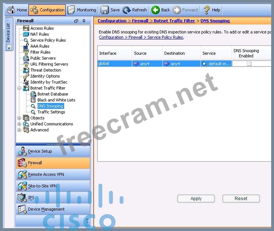Expand the Unified Communications tree node
Image resolution: width=274 pixels, height=231 pixels.
point(19,124)
